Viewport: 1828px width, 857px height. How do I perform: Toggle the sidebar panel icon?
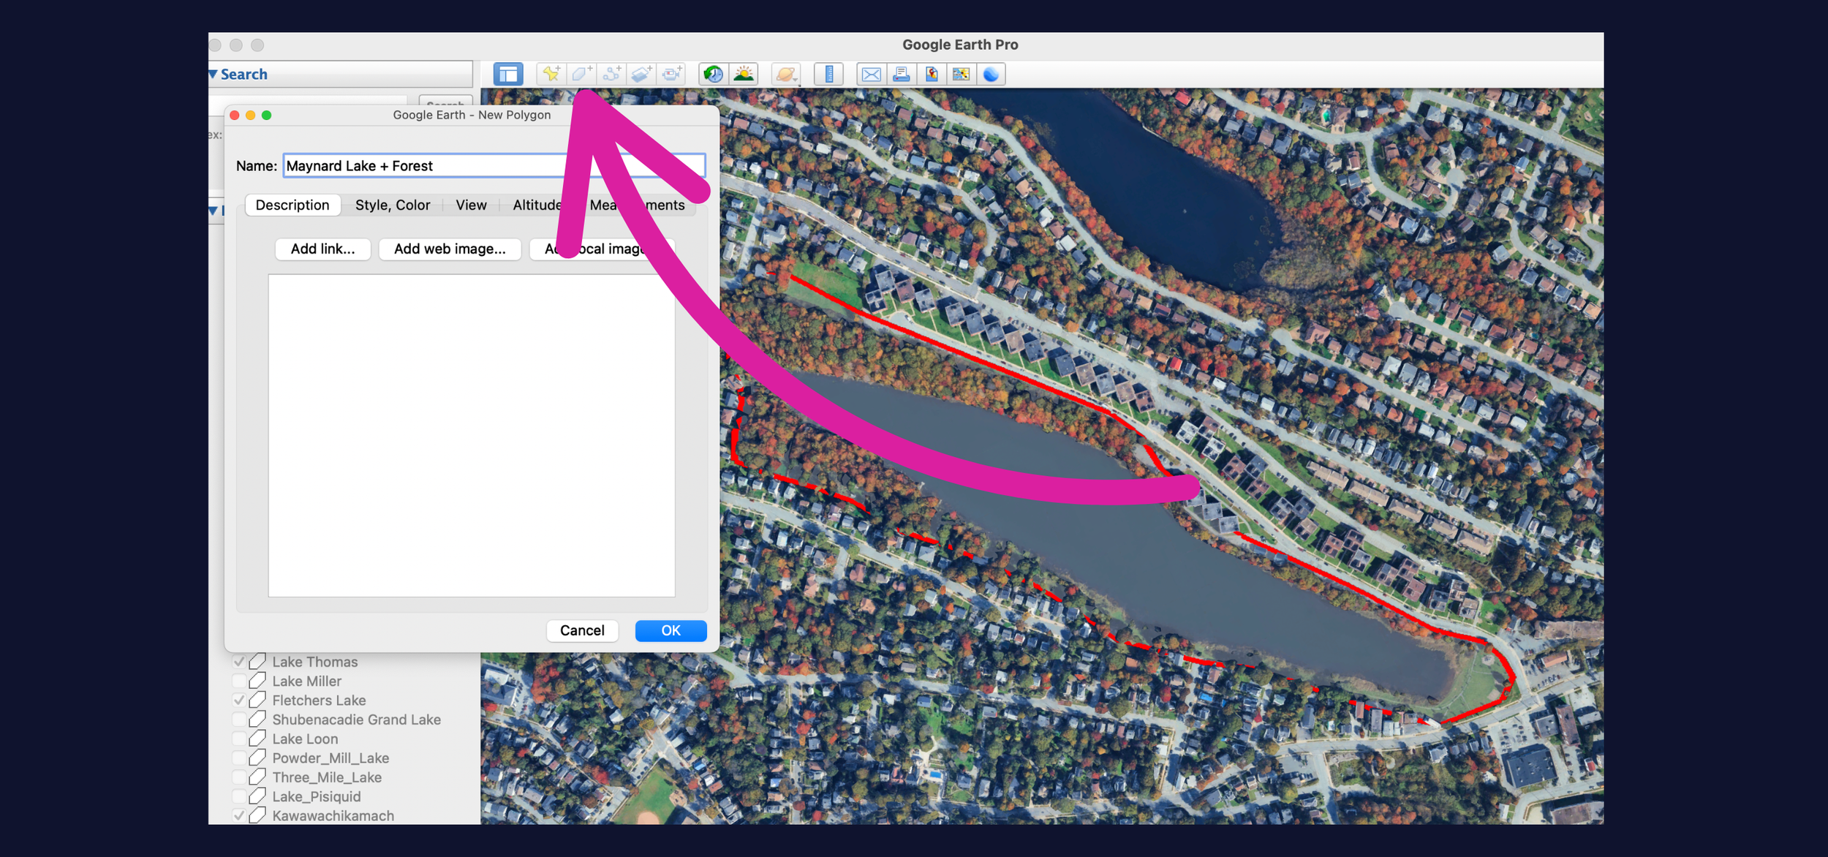coord(507,73)
